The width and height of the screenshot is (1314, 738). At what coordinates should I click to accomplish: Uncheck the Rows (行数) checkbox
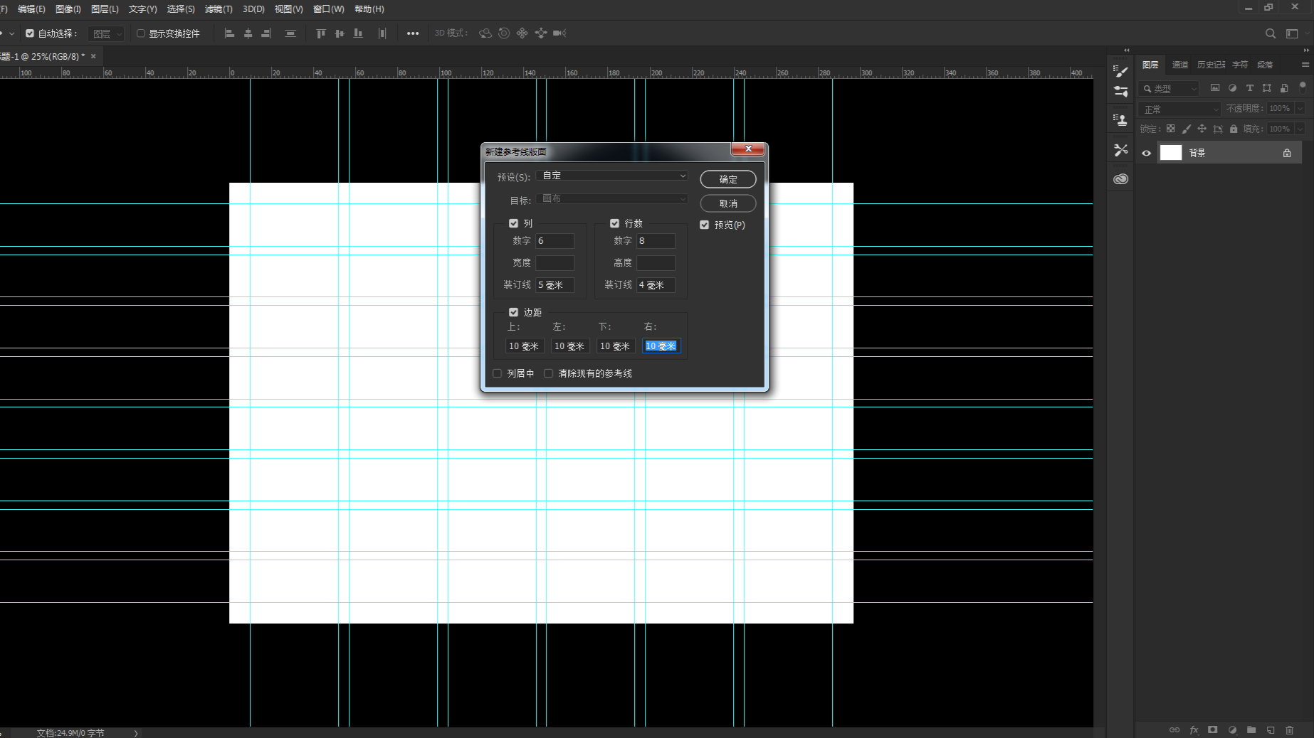[614, 223]
